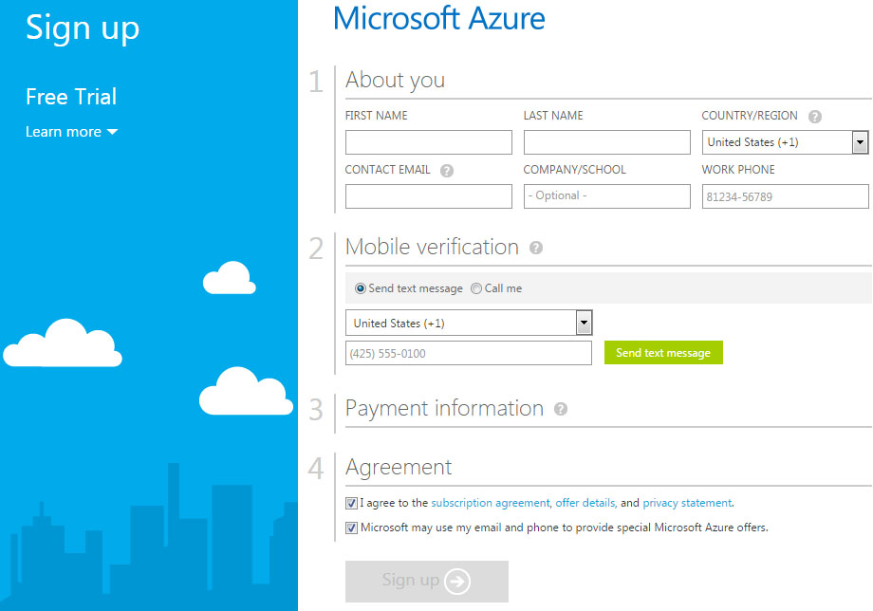Screen dimensions: 873x611
Task: Open the offer details link
Action: (x=585, y=503)
